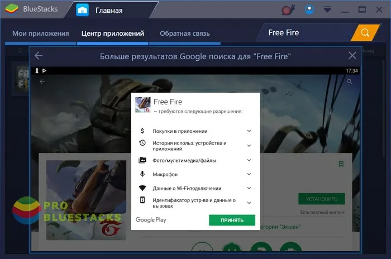The height and width of the screenshot is (259, 391).
Task: Click the Play Store back arrow
Action: click(42, 81)
